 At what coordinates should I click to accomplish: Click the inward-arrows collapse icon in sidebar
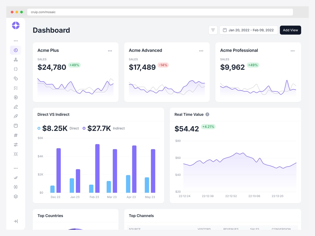coord(16,69)
